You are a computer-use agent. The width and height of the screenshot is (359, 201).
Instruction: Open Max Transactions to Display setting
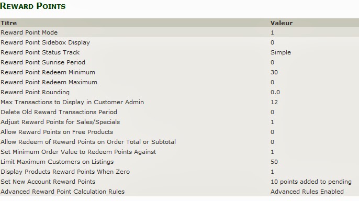179,102
